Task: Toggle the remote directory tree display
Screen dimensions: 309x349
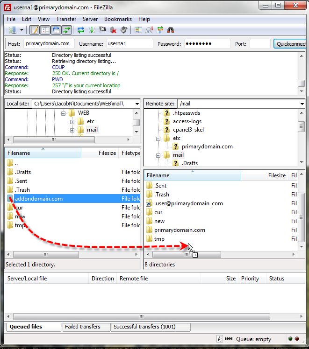Action: (56, 30)
